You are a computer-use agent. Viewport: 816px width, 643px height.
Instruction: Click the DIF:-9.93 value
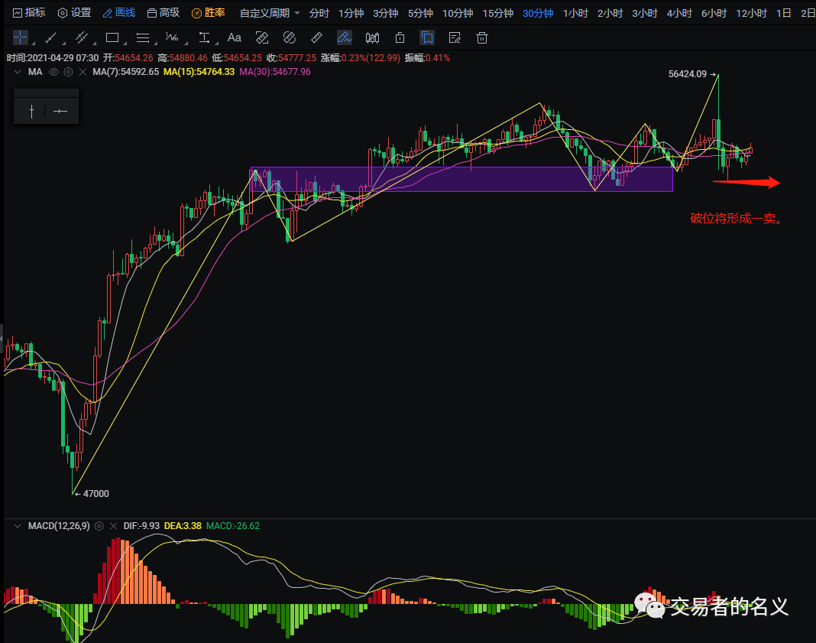141,526
